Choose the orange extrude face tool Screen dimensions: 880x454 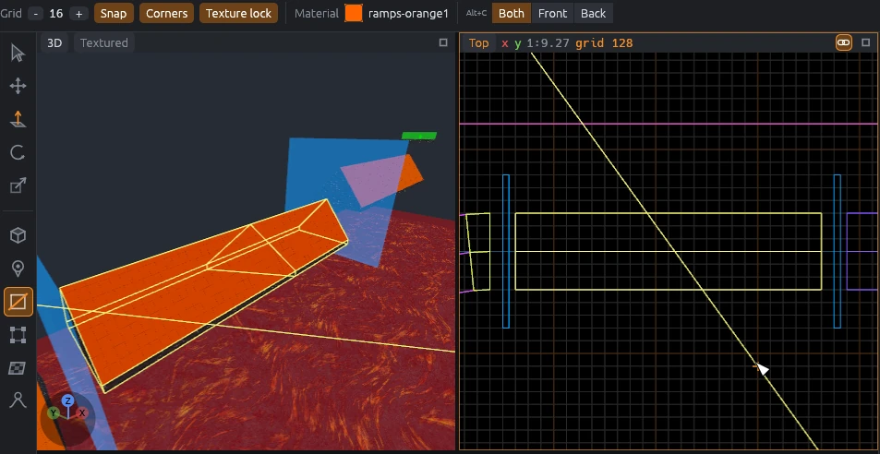click(18, 119)
